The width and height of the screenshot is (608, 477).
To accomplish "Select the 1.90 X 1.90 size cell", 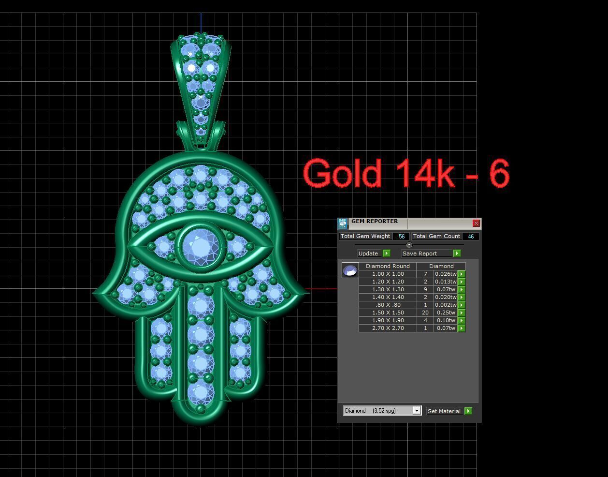I will pos(388,320).
